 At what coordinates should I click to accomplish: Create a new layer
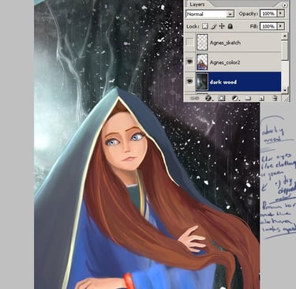point(261,99)
